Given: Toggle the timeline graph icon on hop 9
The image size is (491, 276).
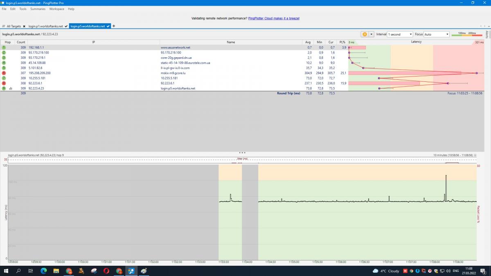Looking at the screenshot, I should tap(11, 88).
